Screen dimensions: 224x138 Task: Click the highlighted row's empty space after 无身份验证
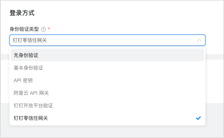click(121, 55)
